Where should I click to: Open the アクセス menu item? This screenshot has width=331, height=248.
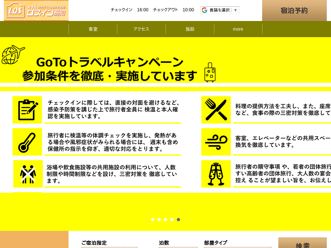[141, 29]
